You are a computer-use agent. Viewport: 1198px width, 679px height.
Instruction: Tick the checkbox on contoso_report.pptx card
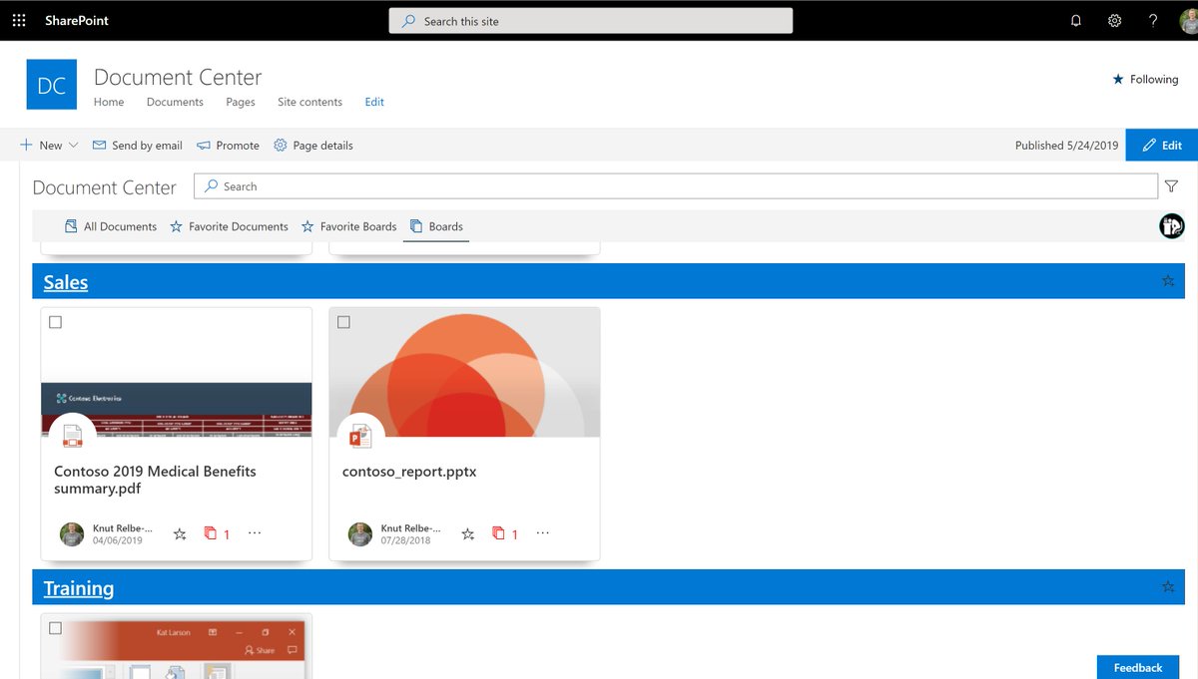[x=343, y=321]
